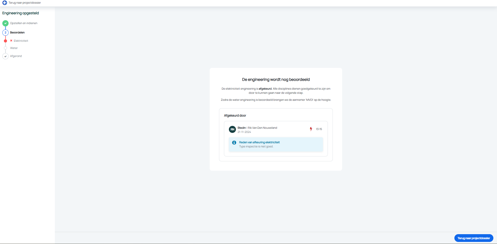Click the time '13:15'
Image resolution: width=497 pixels, height=244 pixels.
click(319, 129)
